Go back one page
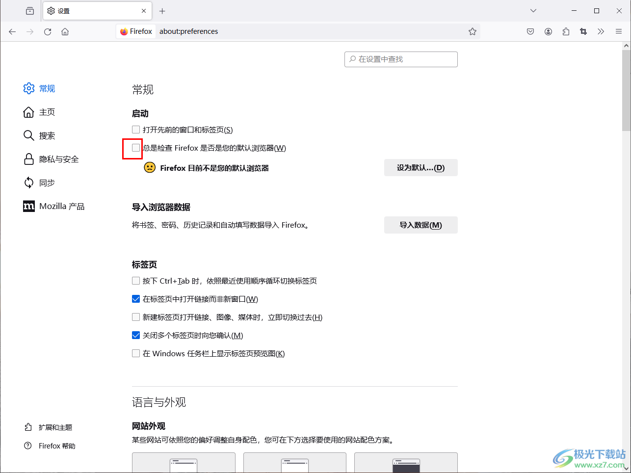The width and height of the screenshot is (631, 473). (12, 31)
